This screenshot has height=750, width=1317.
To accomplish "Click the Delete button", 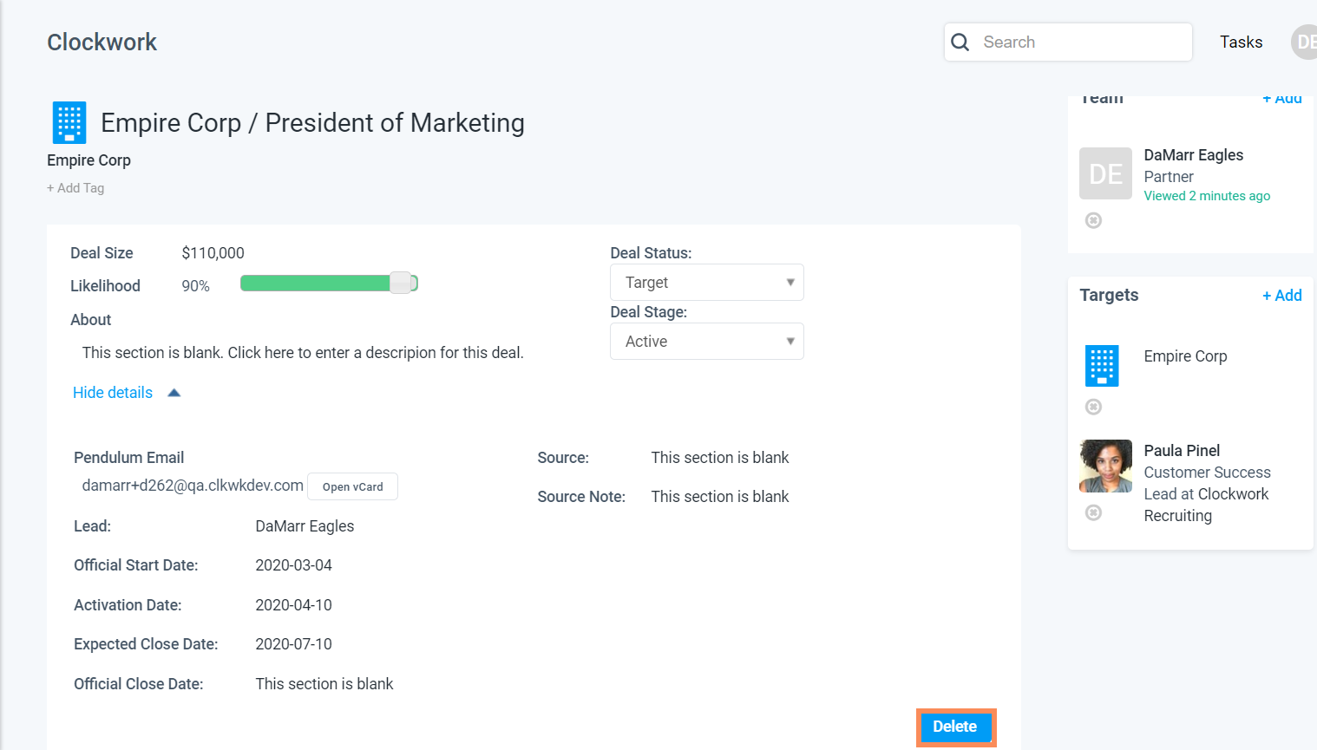I will [x=955, y=727].
